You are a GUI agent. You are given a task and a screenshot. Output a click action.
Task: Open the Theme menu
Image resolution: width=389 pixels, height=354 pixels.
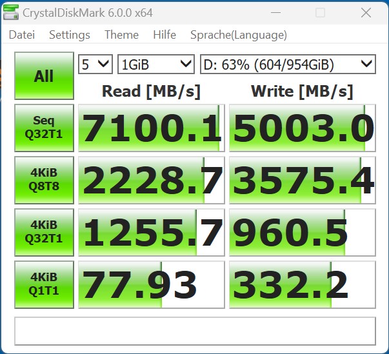(x=121, y=35)
